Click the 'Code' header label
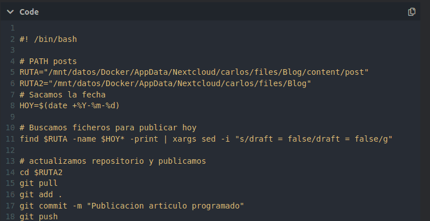Viewport: 430px width, 221px height. (29, 12)
